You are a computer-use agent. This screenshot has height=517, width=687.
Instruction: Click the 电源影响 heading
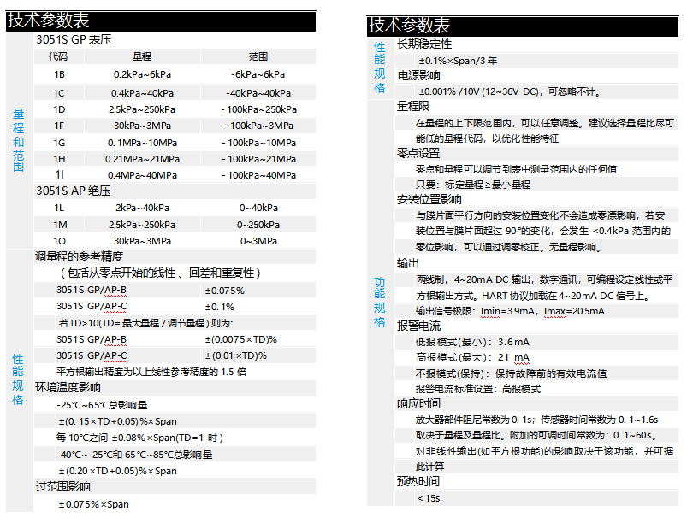pos(418,75)
